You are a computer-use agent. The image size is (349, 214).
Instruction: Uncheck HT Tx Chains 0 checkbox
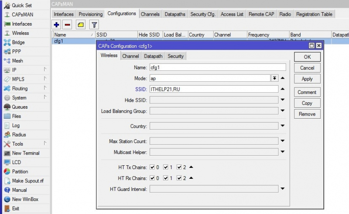152,167
